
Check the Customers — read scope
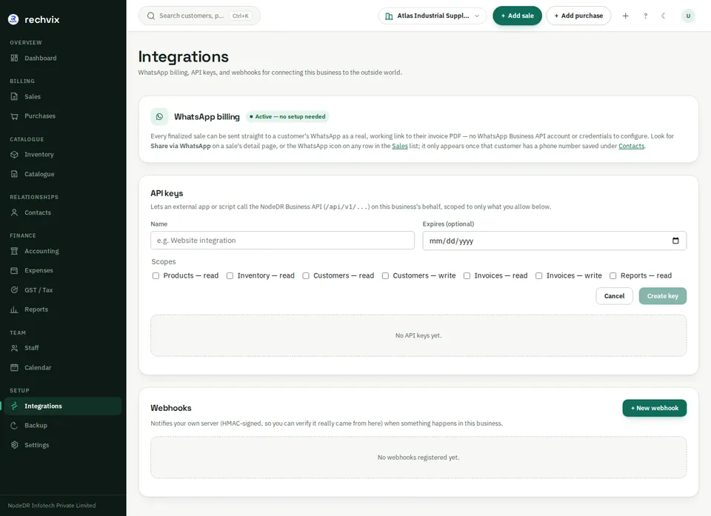pos(306,275)
